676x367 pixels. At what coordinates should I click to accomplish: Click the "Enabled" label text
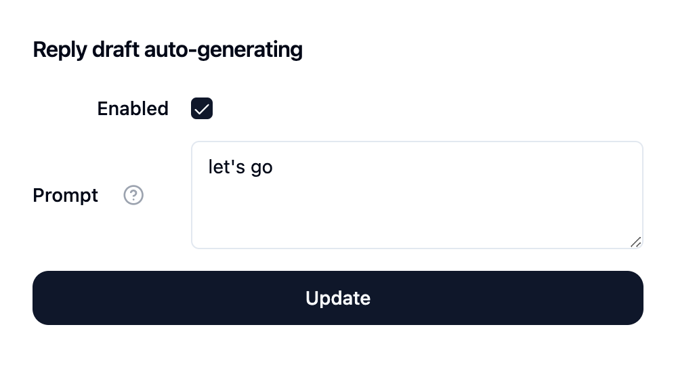[x=133, y=108]
